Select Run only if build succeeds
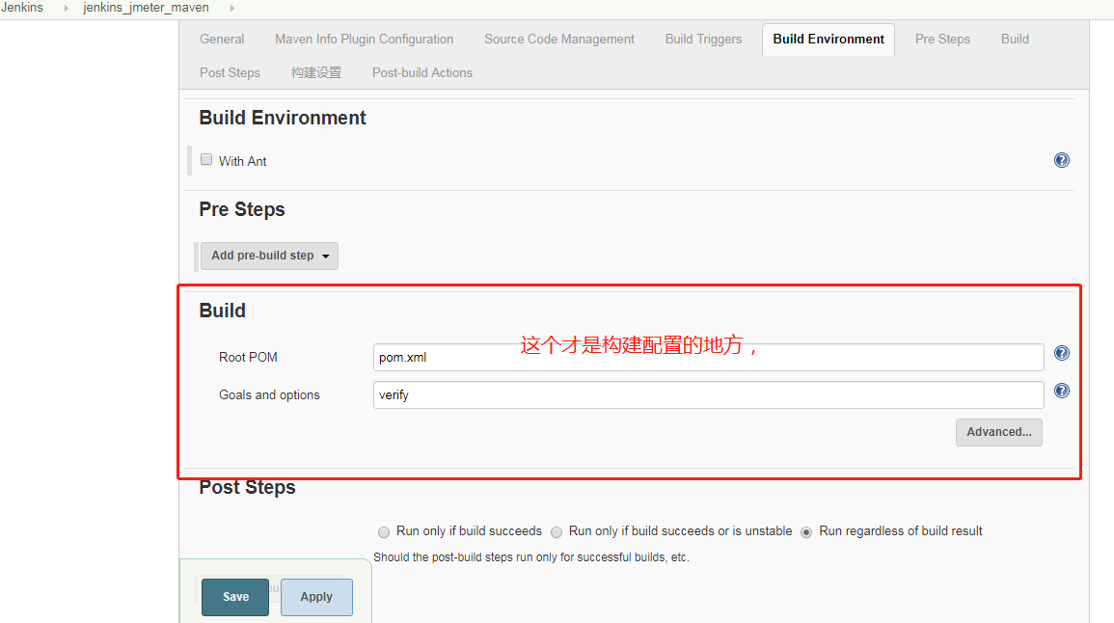The height and width of the screenshot is (623, 1114). click(384, 531)
